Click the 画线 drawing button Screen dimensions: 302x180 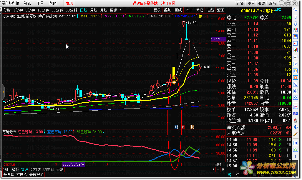(178, 10)
